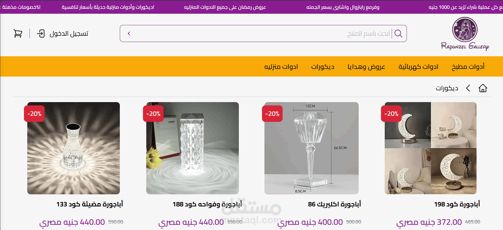503x230 pixels.
Task: Click ديكورات breadcrumb link
Action: click(447, 88)
